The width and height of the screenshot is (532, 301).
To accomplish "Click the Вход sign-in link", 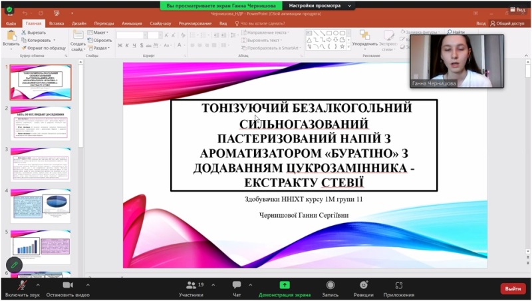I will (481, 23).
